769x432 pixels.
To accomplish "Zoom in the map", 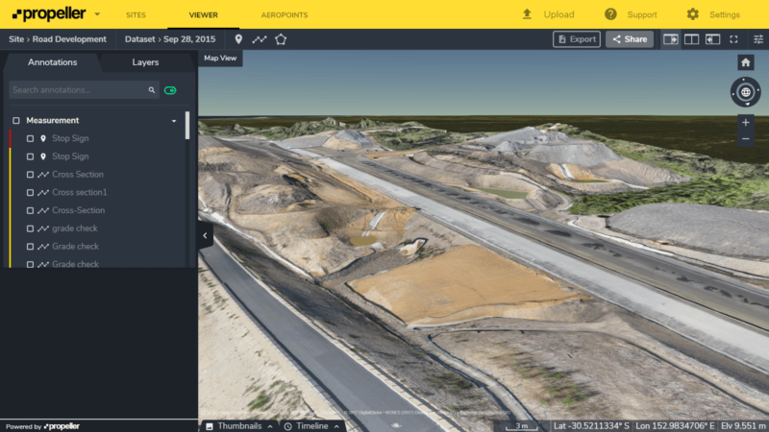I will click(x=746, y=123).
